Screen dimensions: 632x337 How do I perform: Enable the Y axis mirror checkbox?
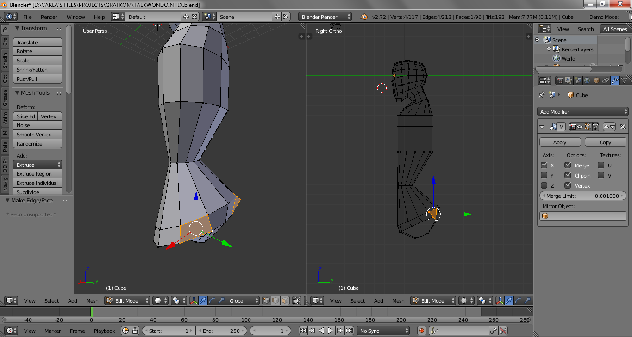pyautogui.click(x=544, y=175)
